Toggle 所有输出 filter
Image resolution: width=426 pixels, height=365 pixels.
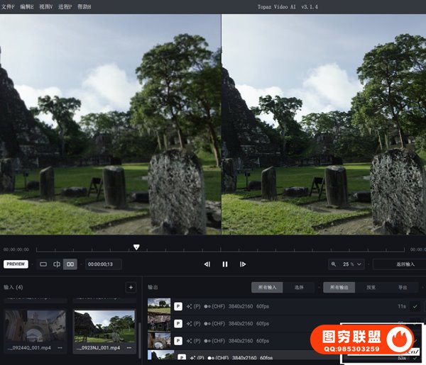pyautogui.click(x=340, y=288)
